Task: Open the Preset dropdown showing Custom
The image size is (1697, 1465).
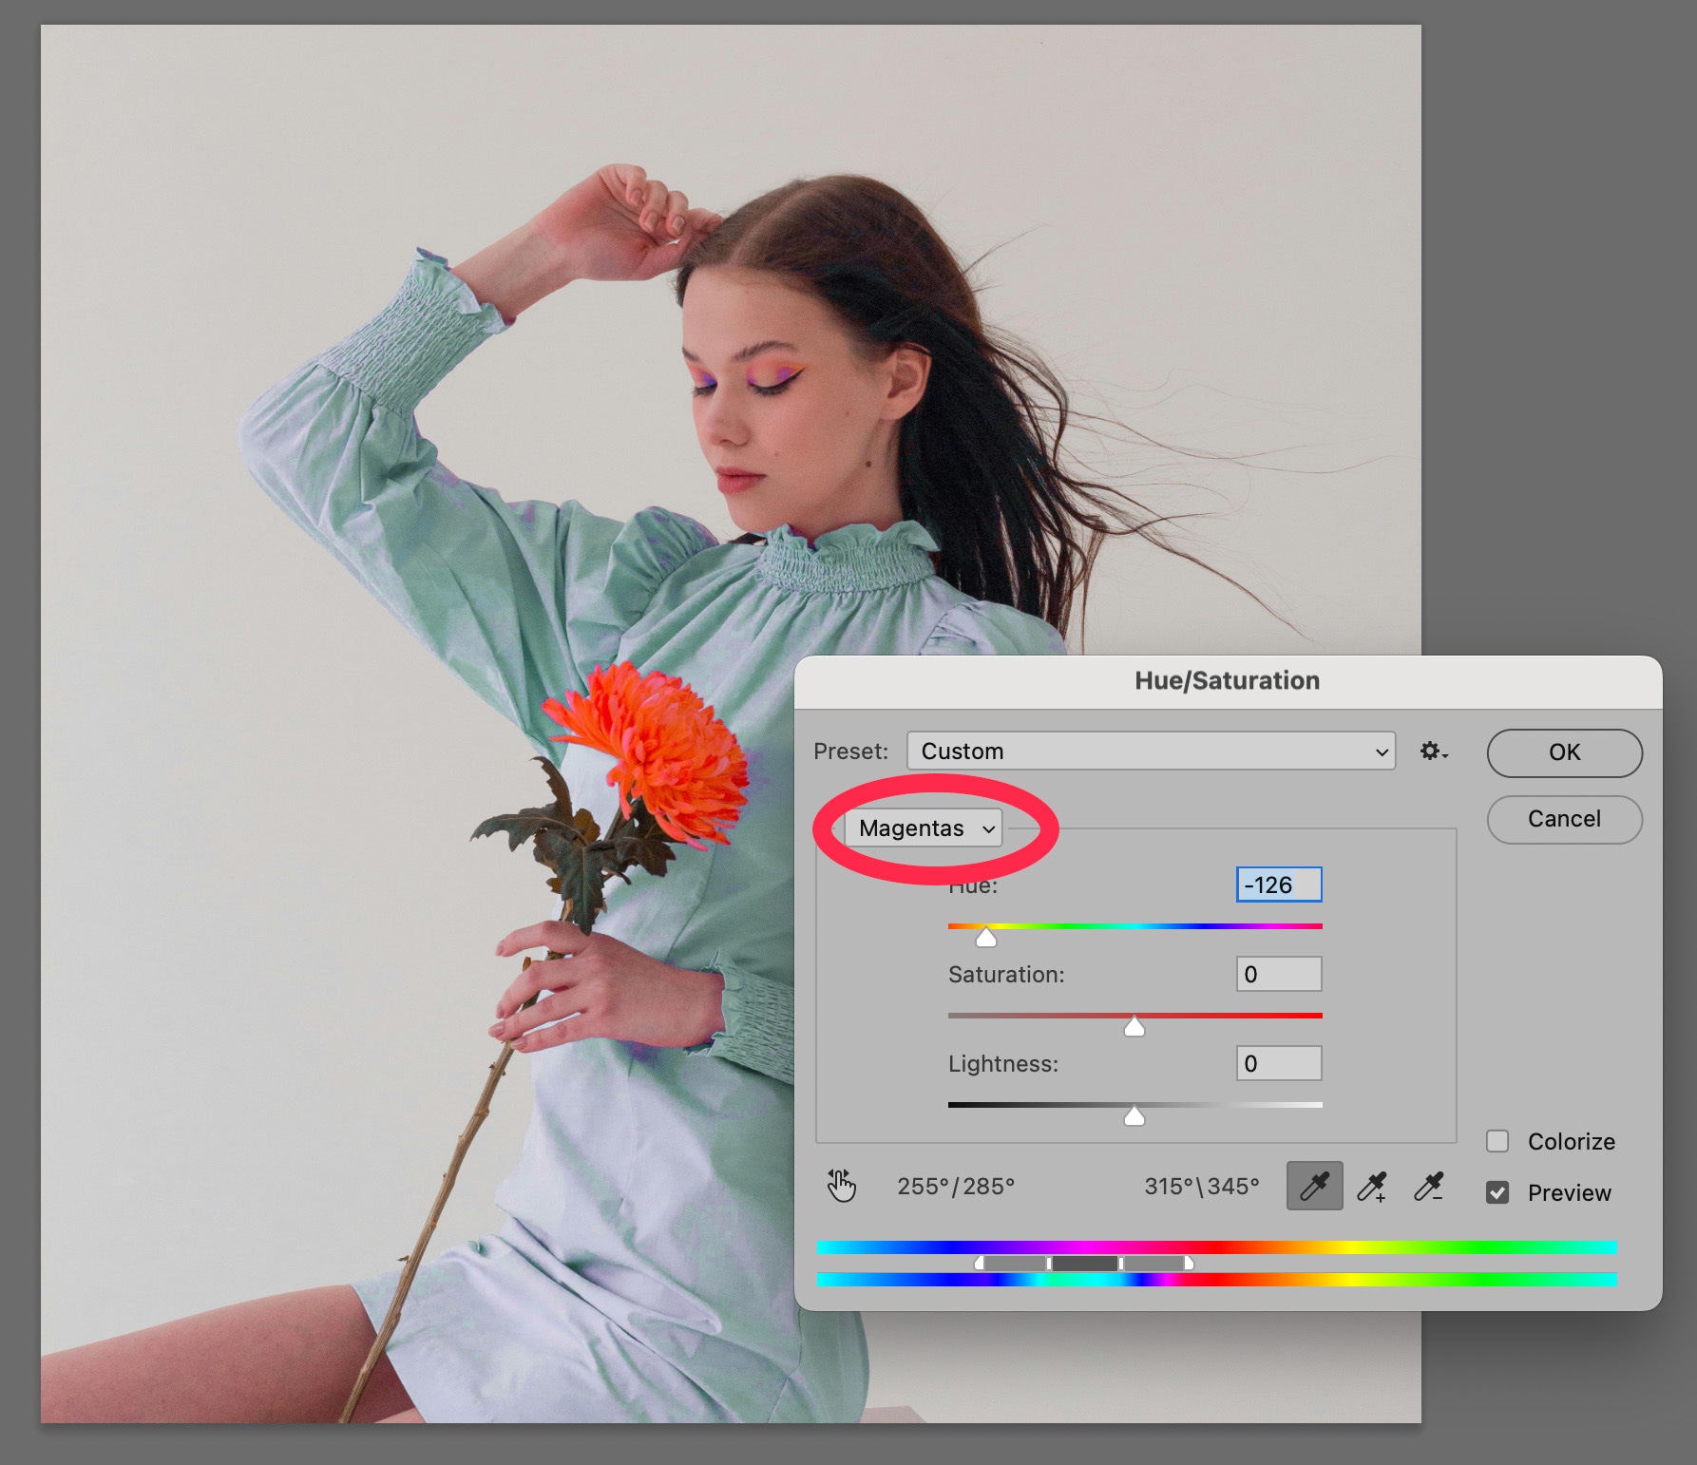Action: (1151, 752)
